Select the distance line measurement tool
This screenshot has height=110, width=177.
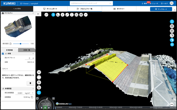click(67, 15)
